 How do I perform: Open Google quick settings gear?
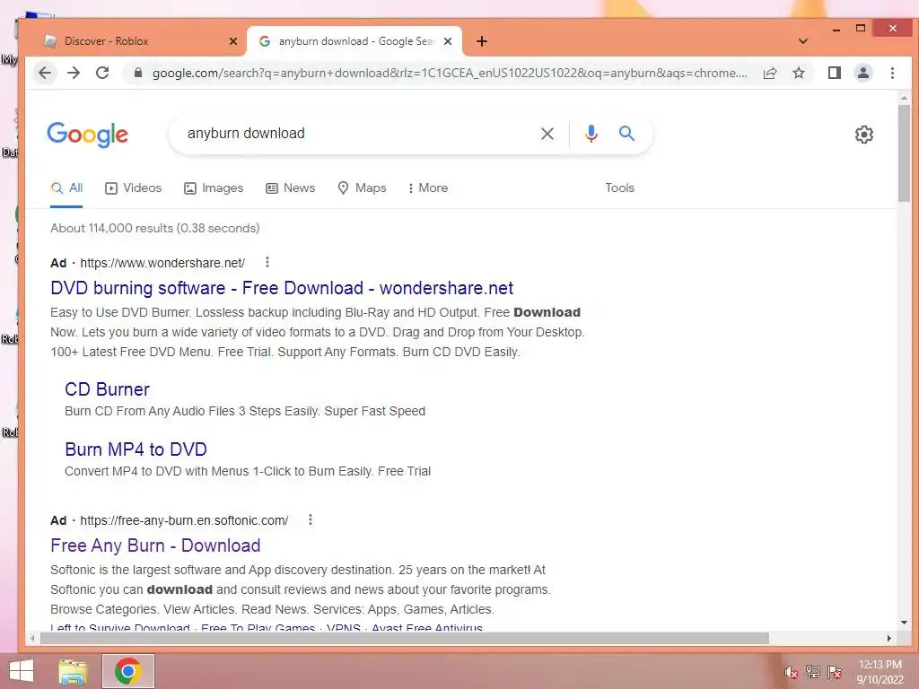click(863, 135)
